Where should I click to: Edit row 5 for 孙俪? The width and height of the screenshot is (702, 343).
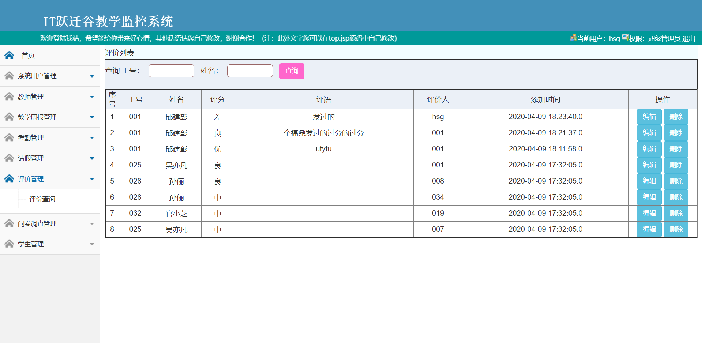[649, 181]
